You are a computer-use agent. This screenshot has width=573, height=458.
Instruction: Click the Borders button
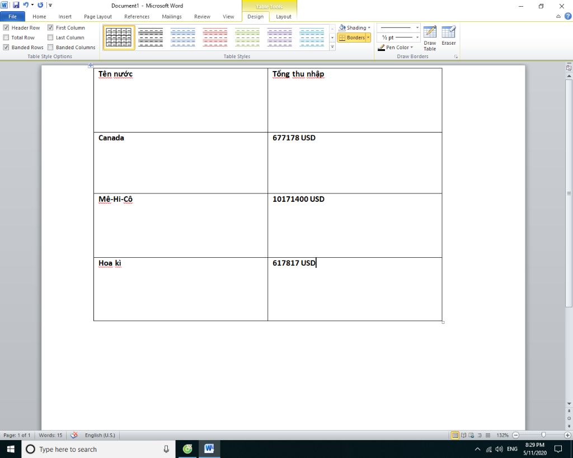point(351,37)
